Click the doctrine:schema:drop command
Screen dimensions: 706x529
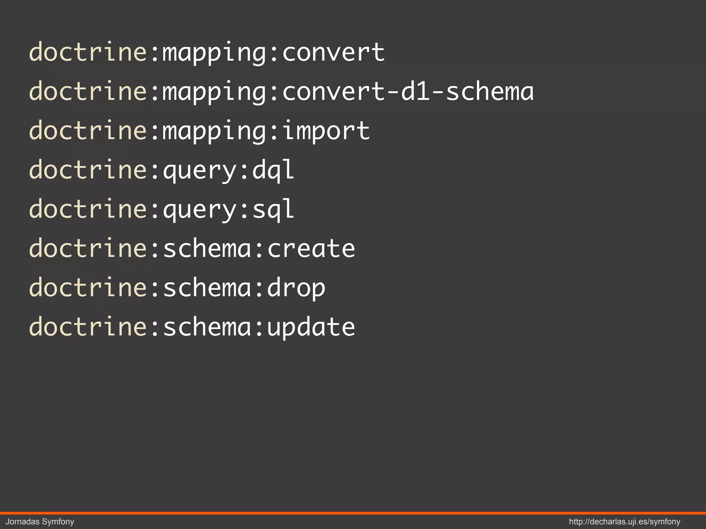177,288
